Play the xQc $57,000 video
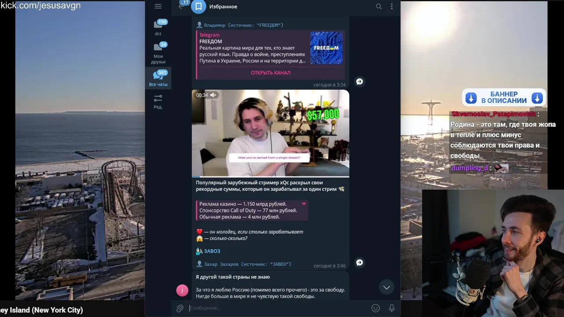Screen dimensions: 564x317 pyautogui.click(x=271, y=133)
